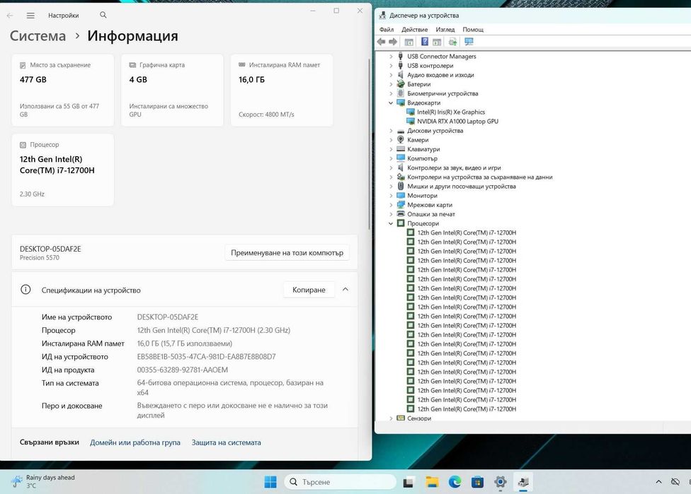Collapse the Видеокарти category
Screen dimensions: 691x494
point(391,103)
